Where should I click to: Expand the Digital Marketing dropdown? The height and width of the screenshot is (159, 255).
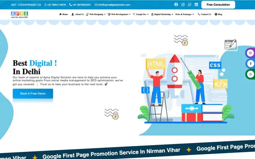tap(162, 14)
